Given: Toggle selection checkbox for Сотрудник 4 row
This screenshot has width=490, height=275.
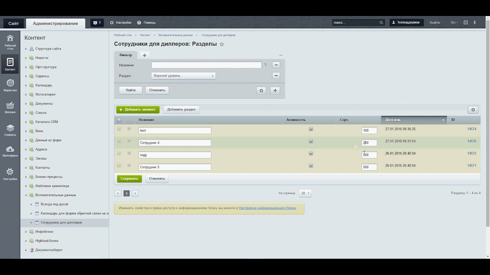Looking at the screenshot, I should tap(119, 141).
